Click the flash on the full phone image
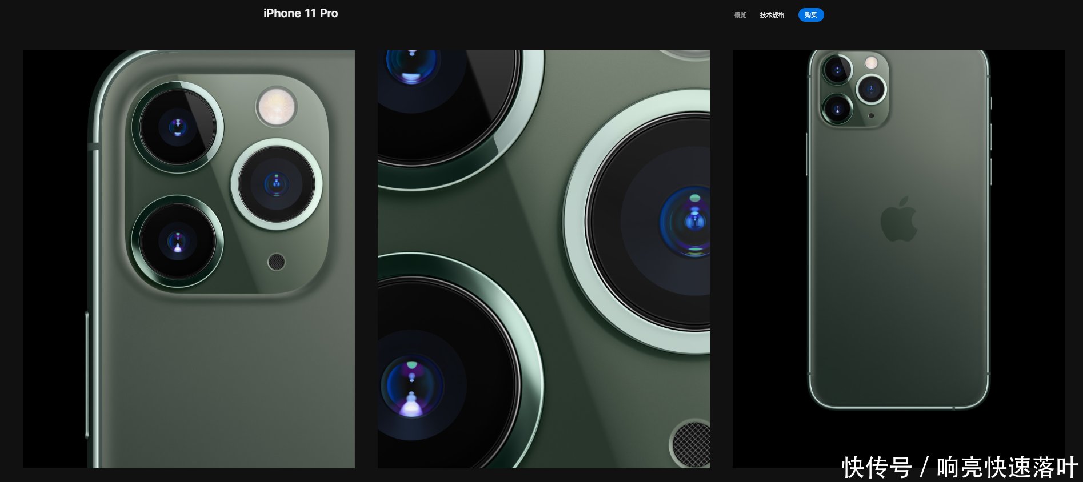The image size is (1083, 482). [871, 62]
